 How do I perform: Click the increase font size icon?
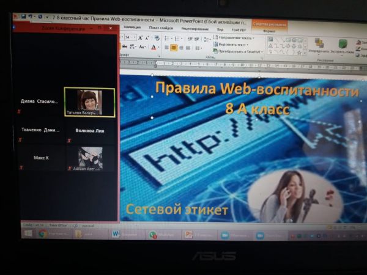(140, 38)
